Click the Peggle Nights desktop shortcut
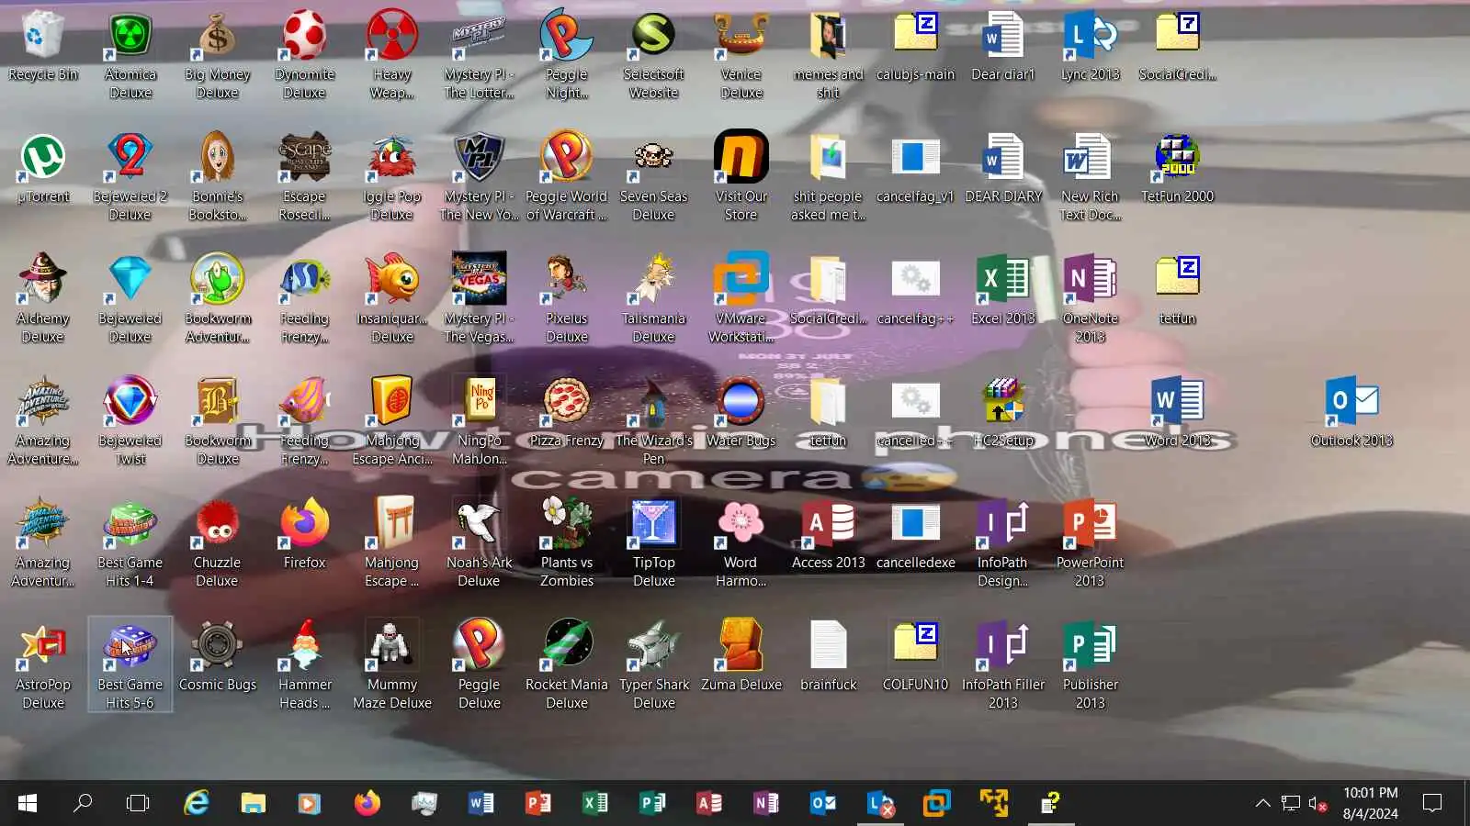The width and height of the screenshot is (1470, 826). tap(567, 55)
